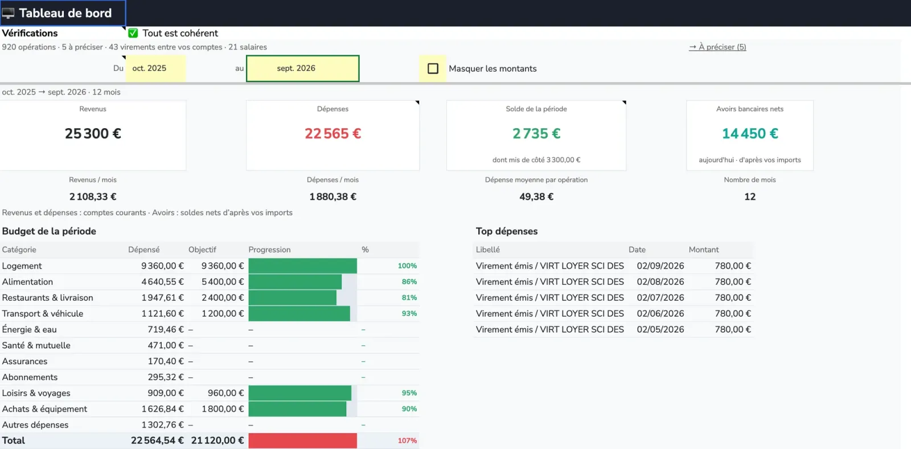The height and width of the screenshot is (449, 911).
Task: Open the À préciser (5) link
Action: (x=717, y=47)
